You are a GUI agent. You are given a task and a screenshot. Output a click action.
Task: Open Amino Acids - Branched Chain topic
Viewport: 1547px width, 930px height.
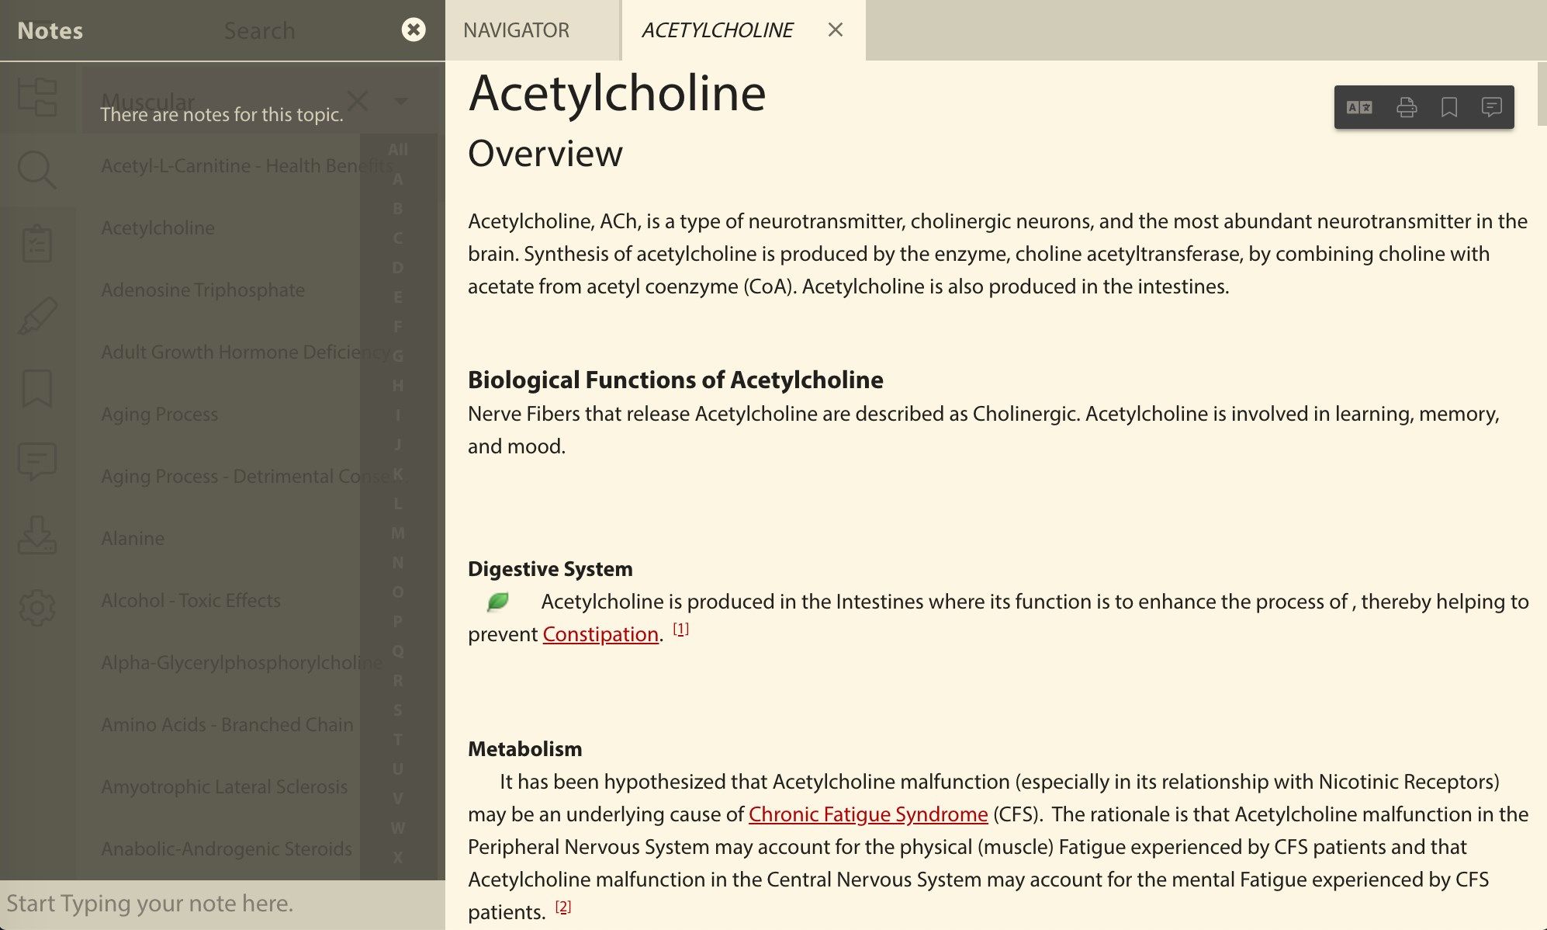(227, 725)
